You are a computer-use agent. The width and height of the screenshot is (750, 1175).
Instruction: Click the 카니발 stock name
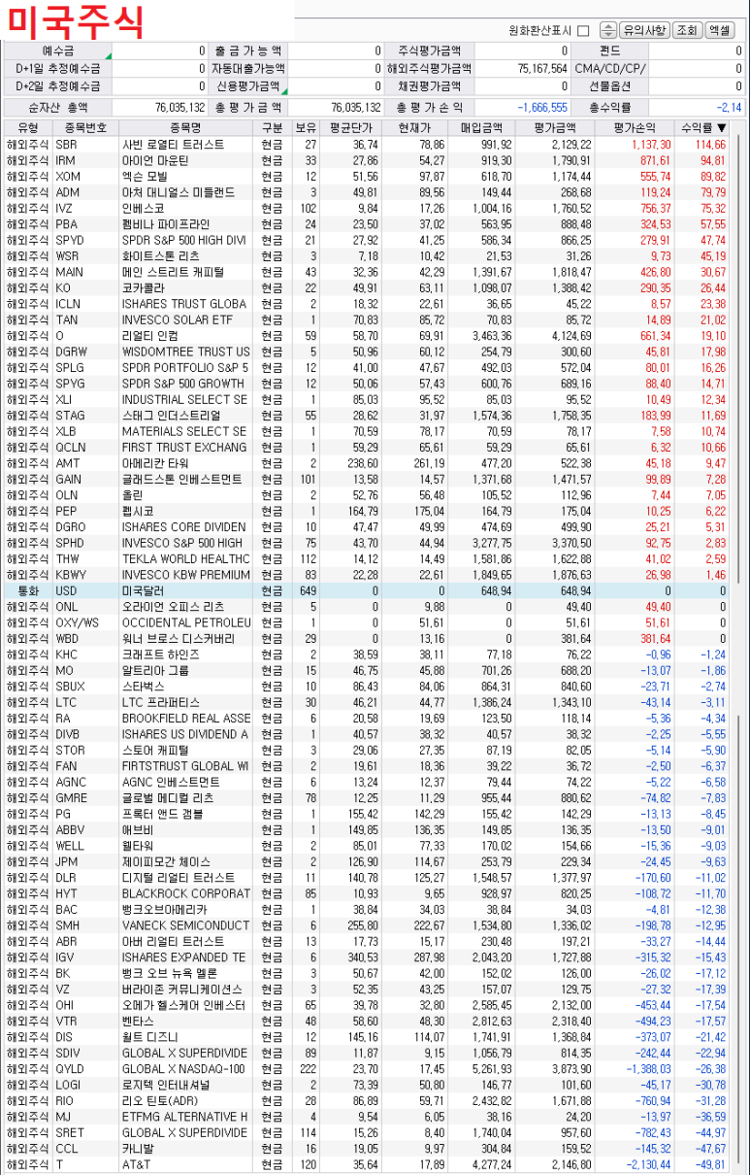pos(137,1148)
